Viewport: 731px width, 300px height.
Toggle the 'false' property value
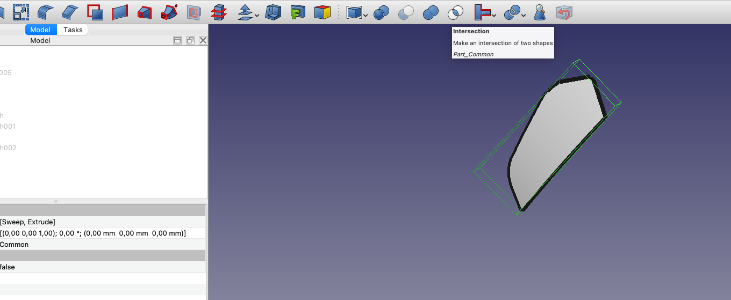point(8,267)
